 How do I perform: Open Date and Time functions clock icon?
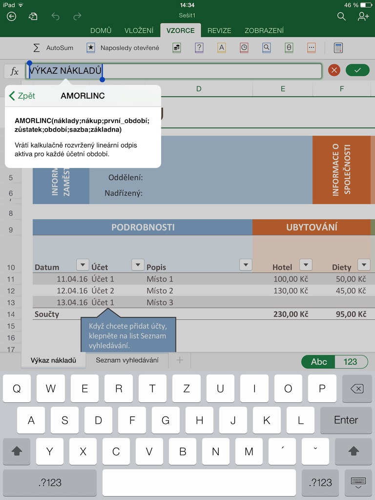244,48
